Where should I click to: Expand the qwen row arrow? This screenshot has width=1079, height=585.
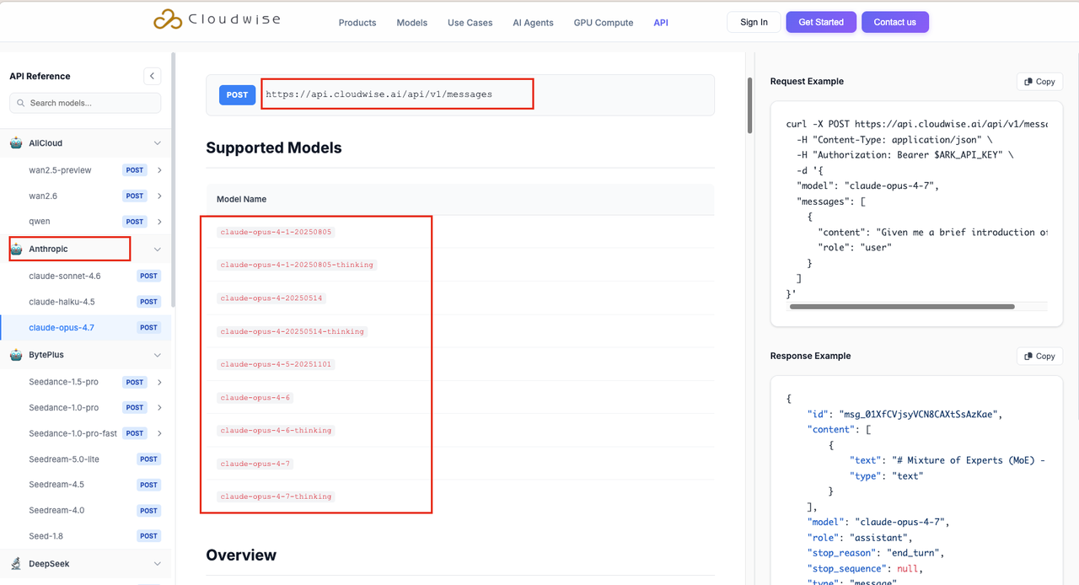159,222
